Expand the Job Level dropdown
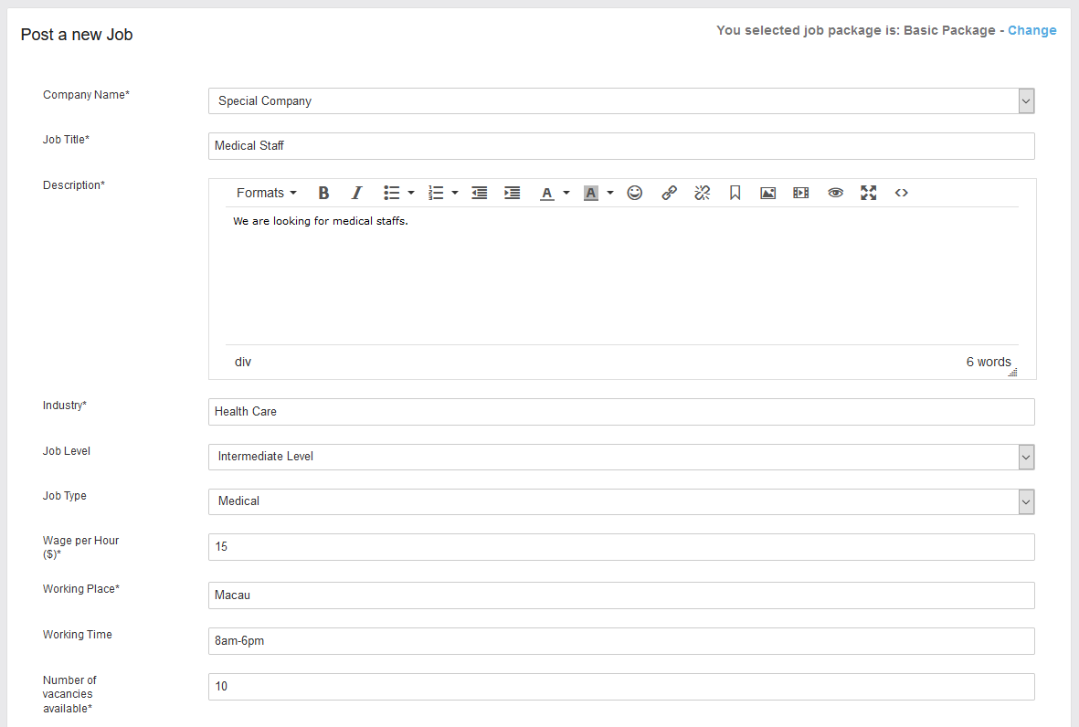This screenshot has height=727, width=1079. [x=1026, y=457]
